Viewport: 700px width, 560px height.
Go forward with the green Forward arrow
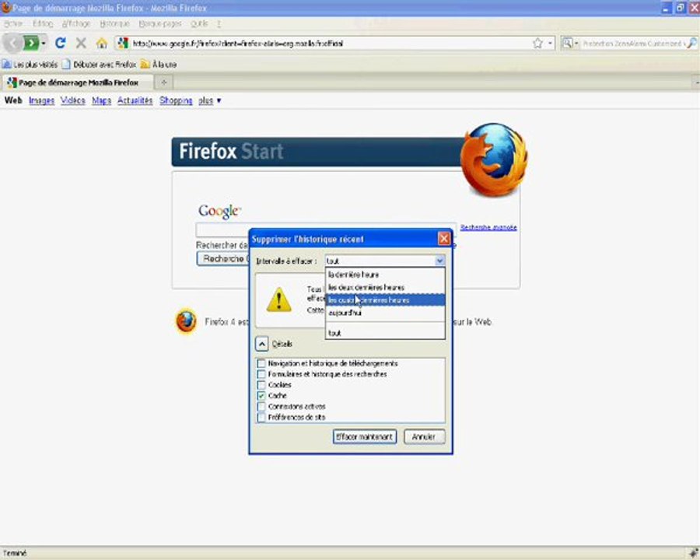[x=31, y=44]
